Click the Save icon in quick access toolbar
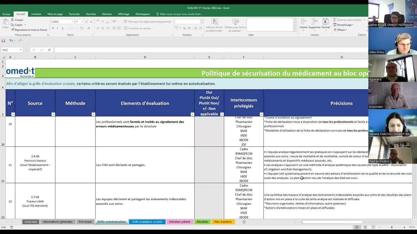417x234 pixels. click(x=3, y=41)
